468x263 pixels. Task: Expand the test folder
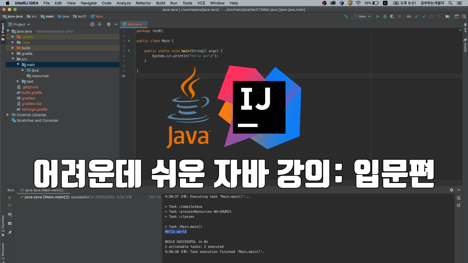click(18, 81)
